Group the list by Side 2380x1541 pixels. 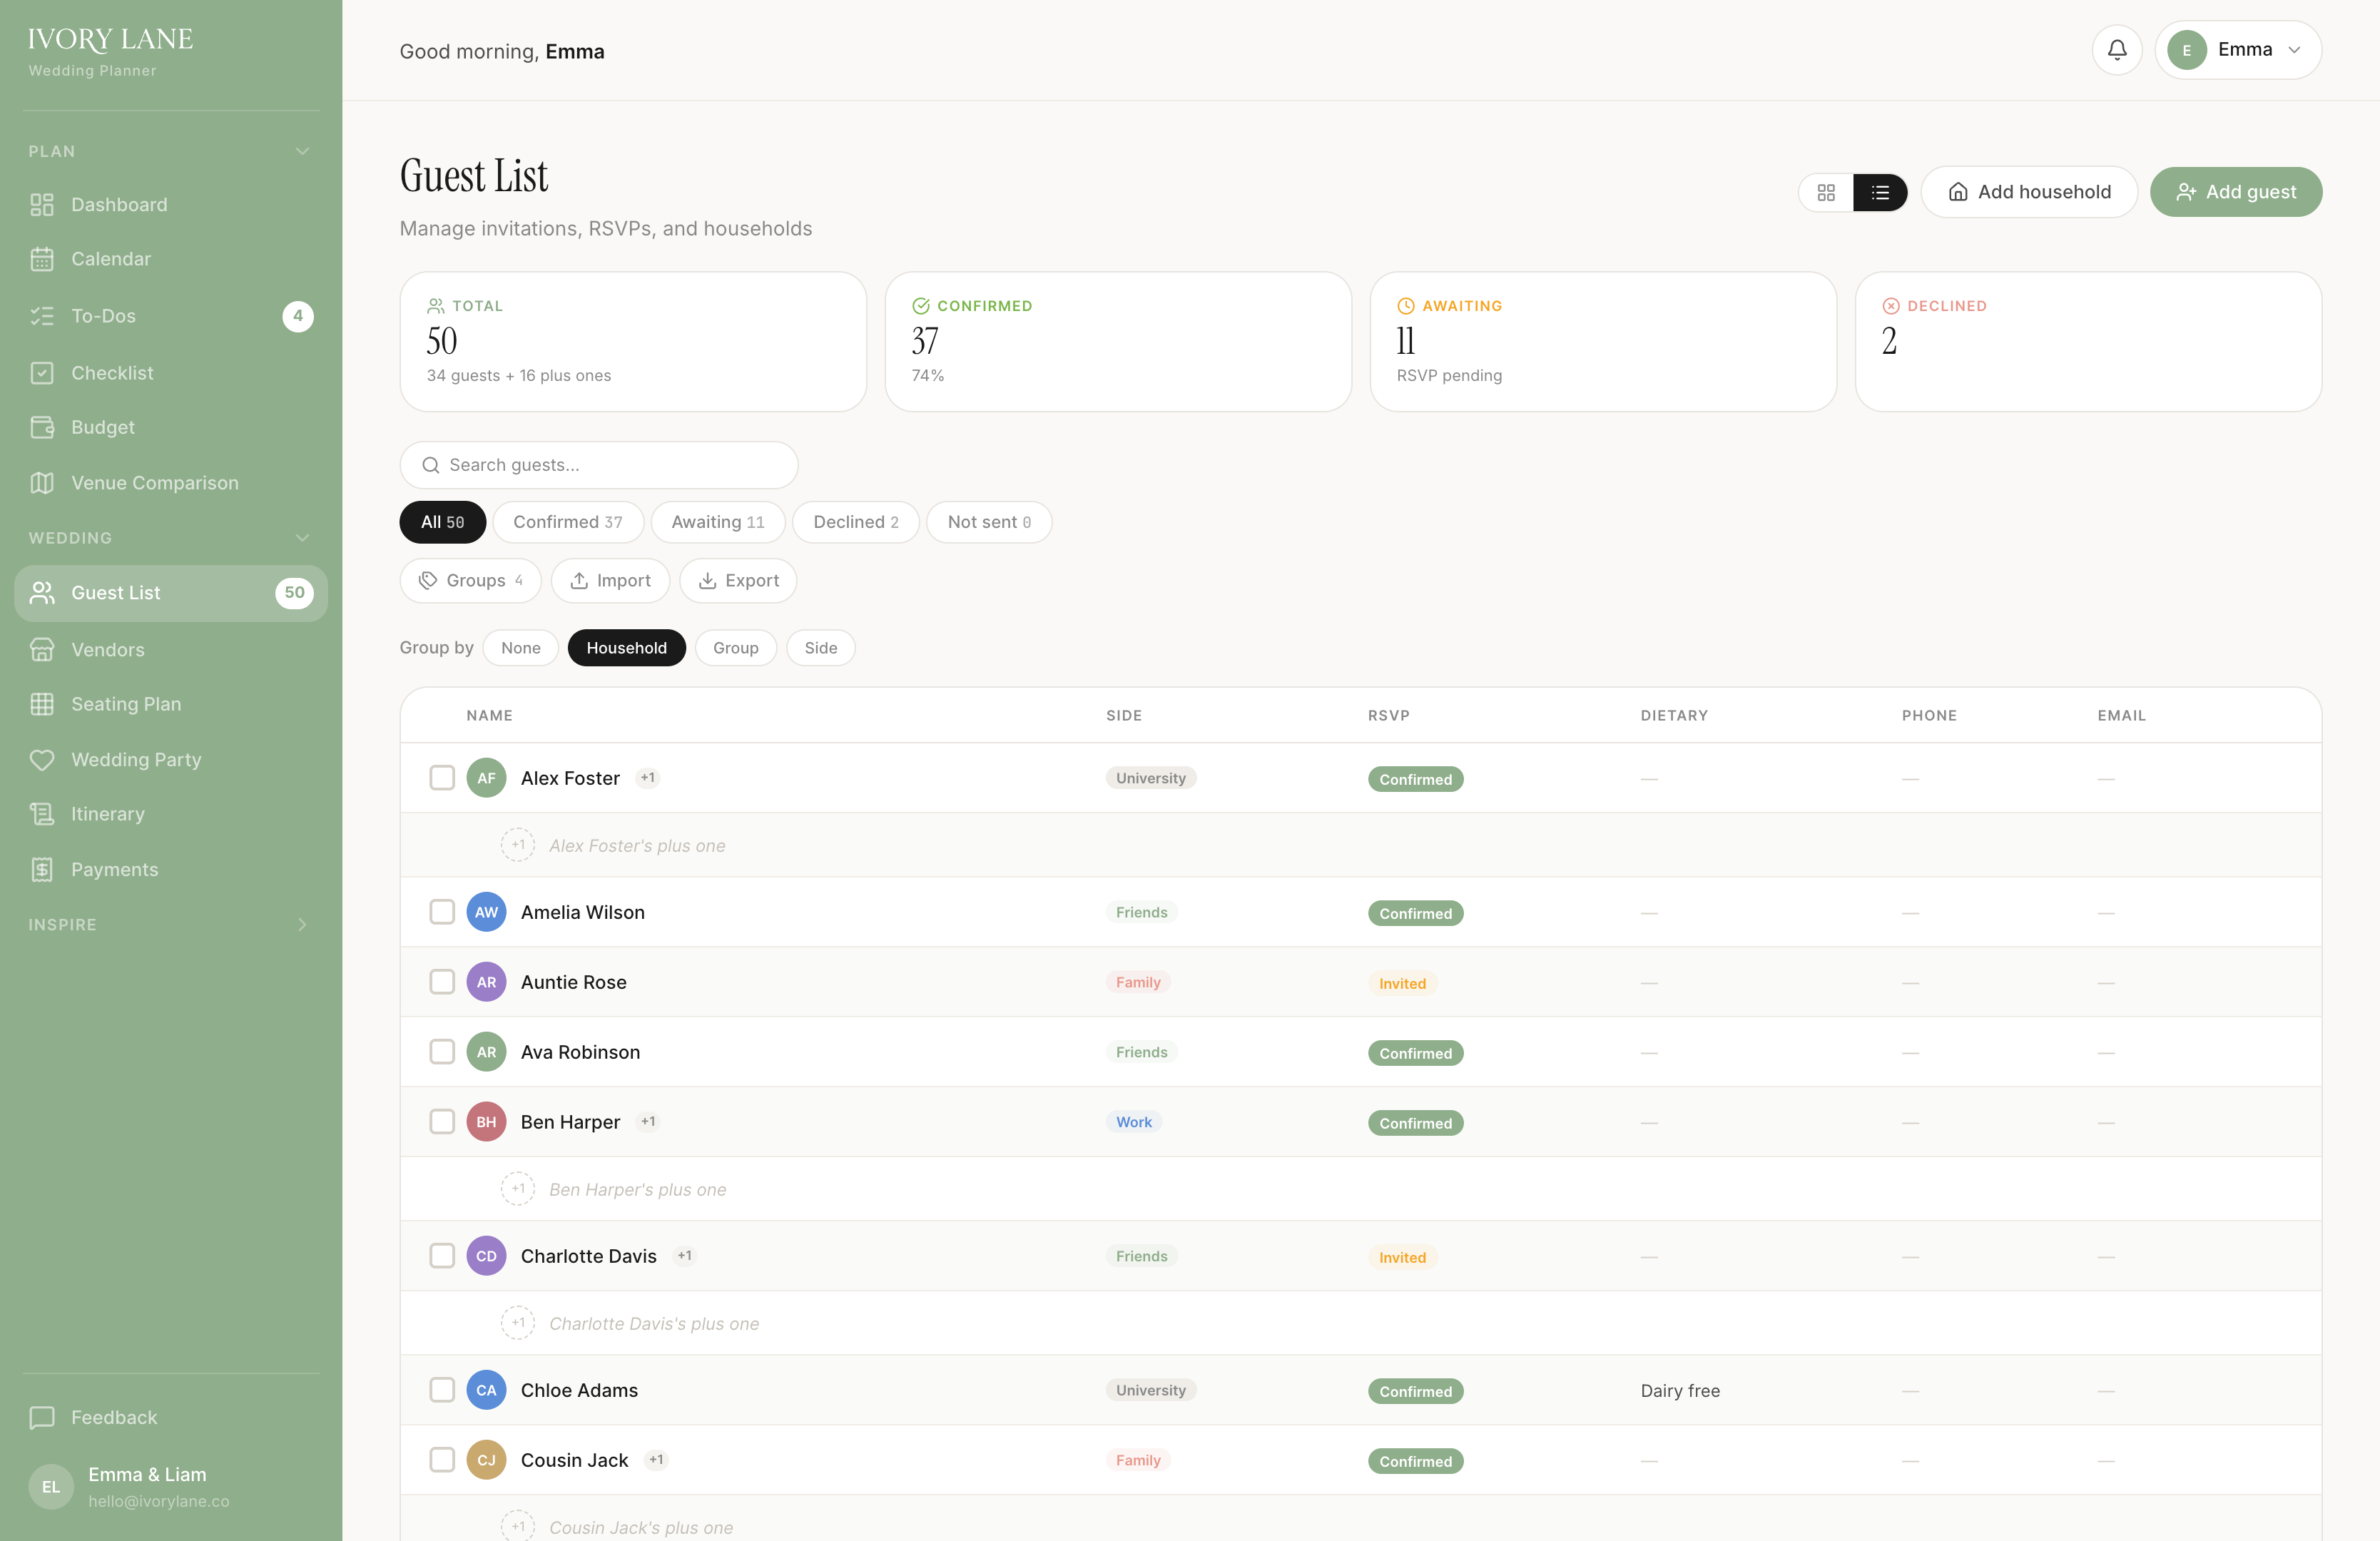(820, 648)
